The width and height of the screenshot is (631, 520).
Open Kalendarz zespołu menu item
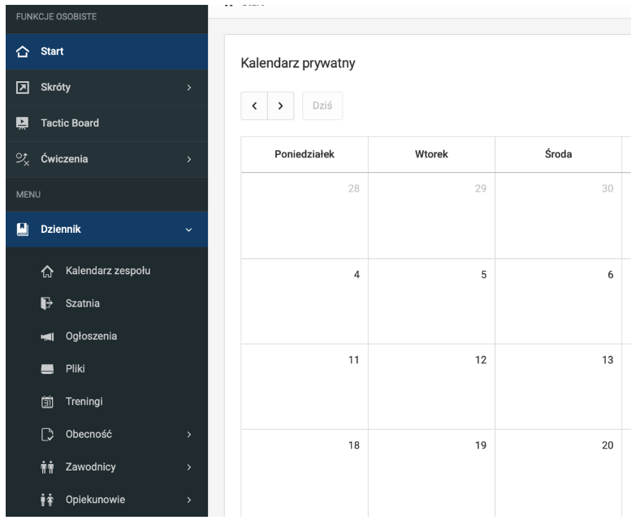(107, 271)
